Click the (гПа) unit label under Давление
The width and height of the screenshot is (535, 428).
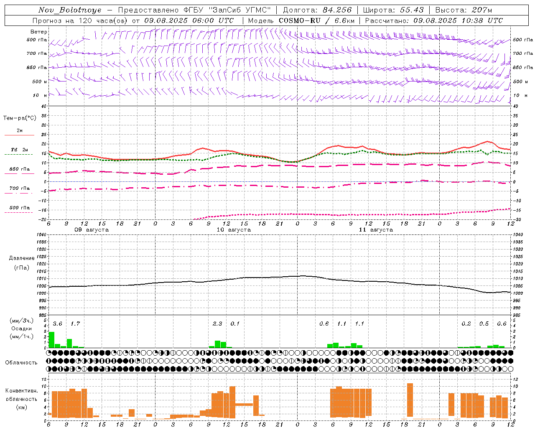(x=22, y=267)
